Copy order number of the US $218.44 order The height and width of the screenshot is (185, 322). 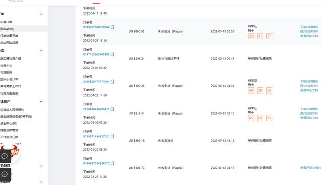coord(112,109)
